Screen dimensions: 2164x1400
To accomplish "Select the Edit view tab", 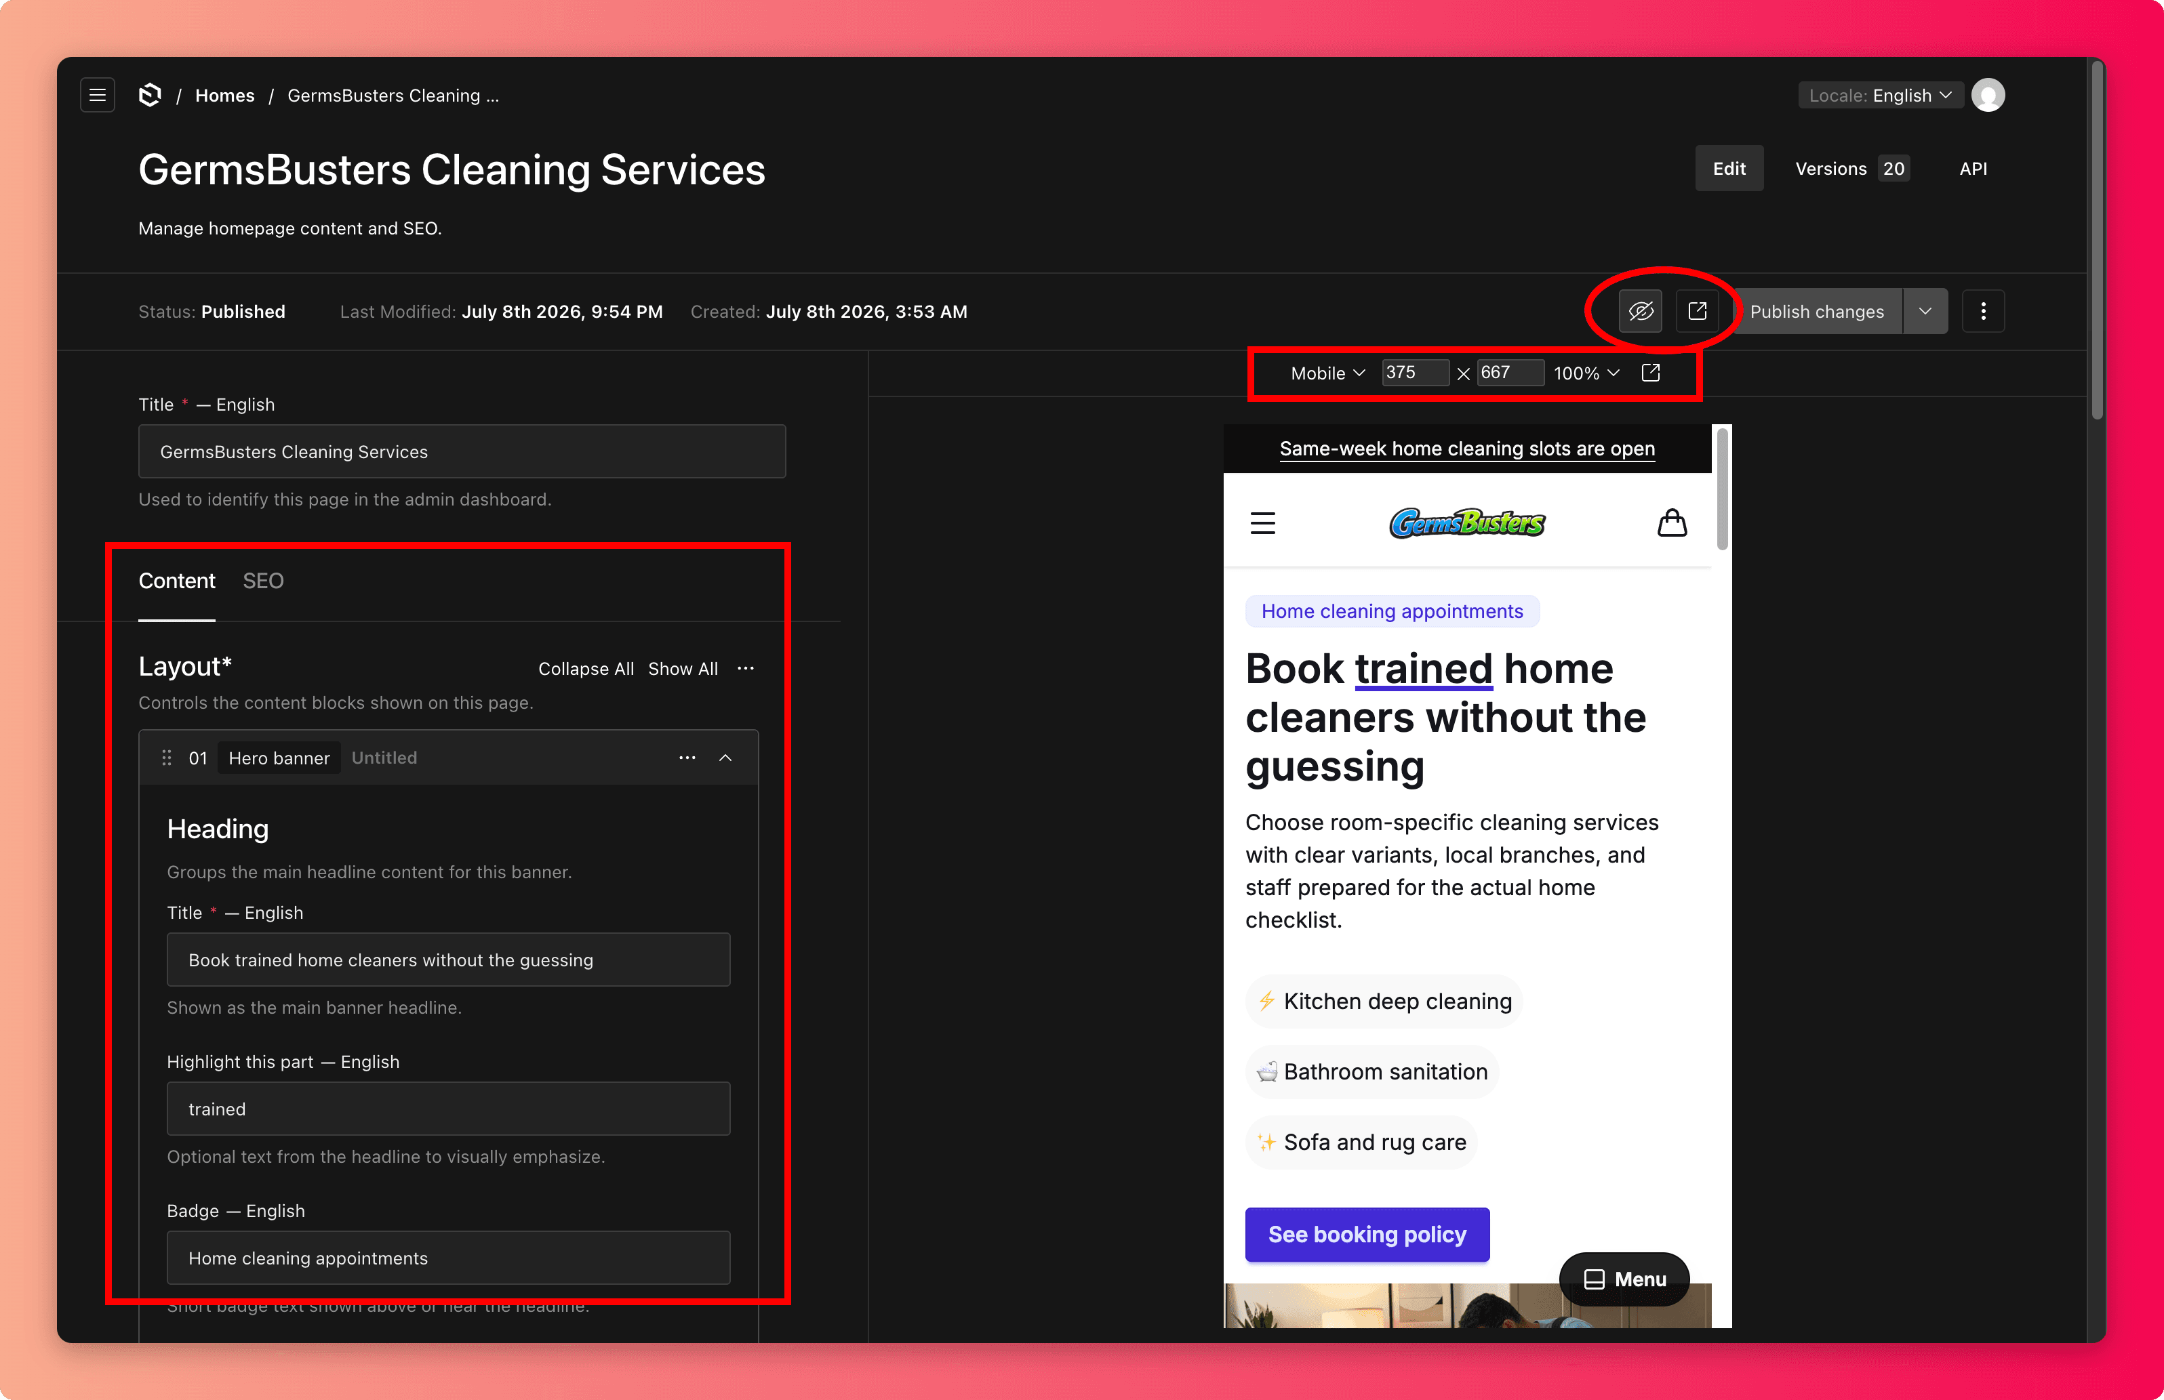I will [x=1729, y=168].
